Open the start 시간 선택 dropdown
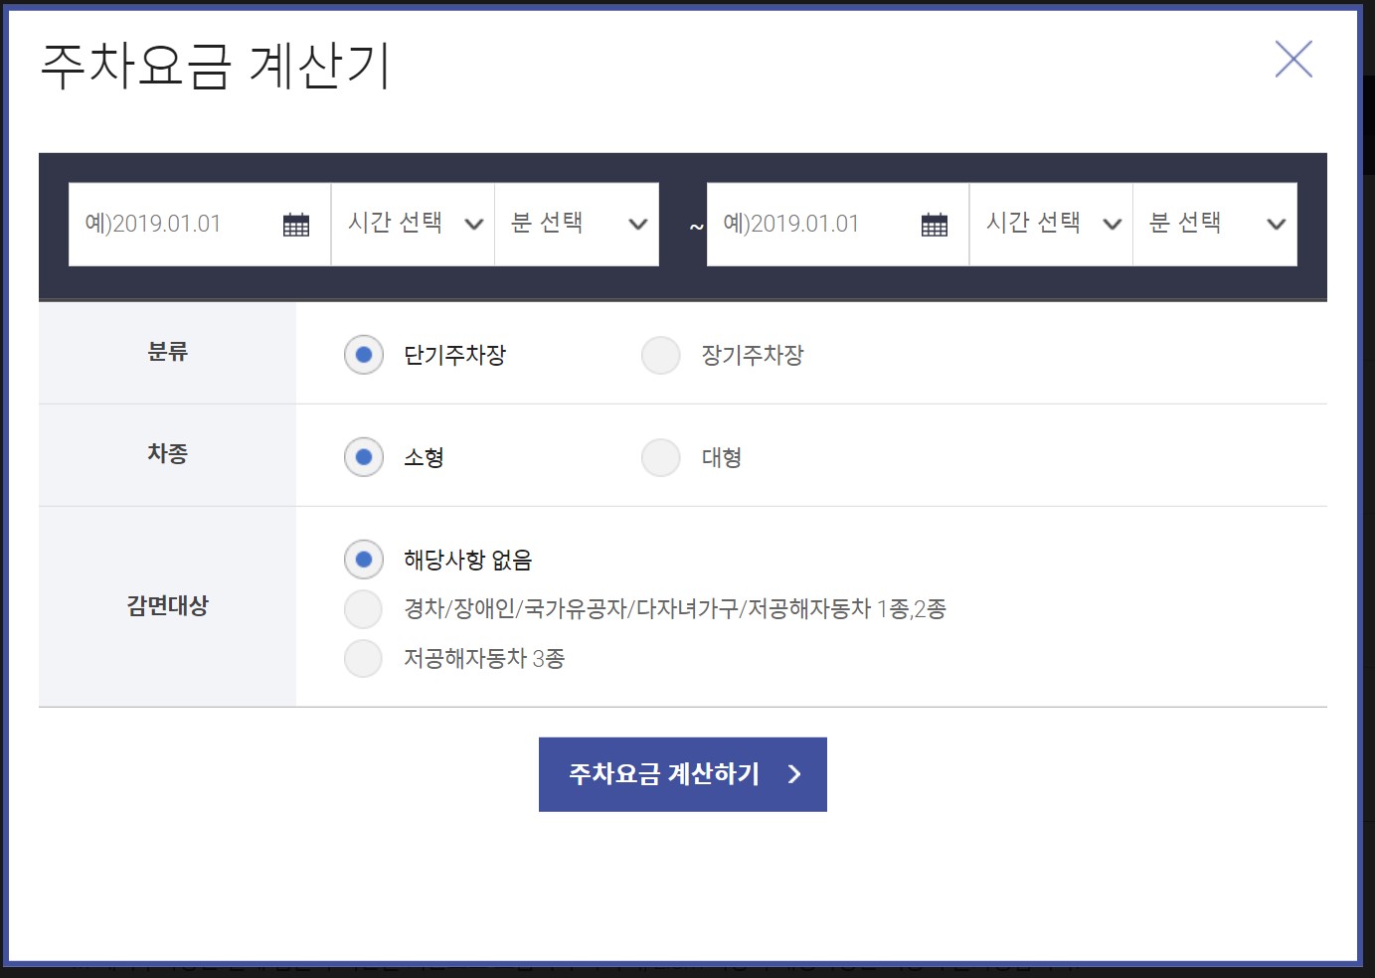This screenshot has height=978, width=1375. pyautogui.click(x=414, y=225)
